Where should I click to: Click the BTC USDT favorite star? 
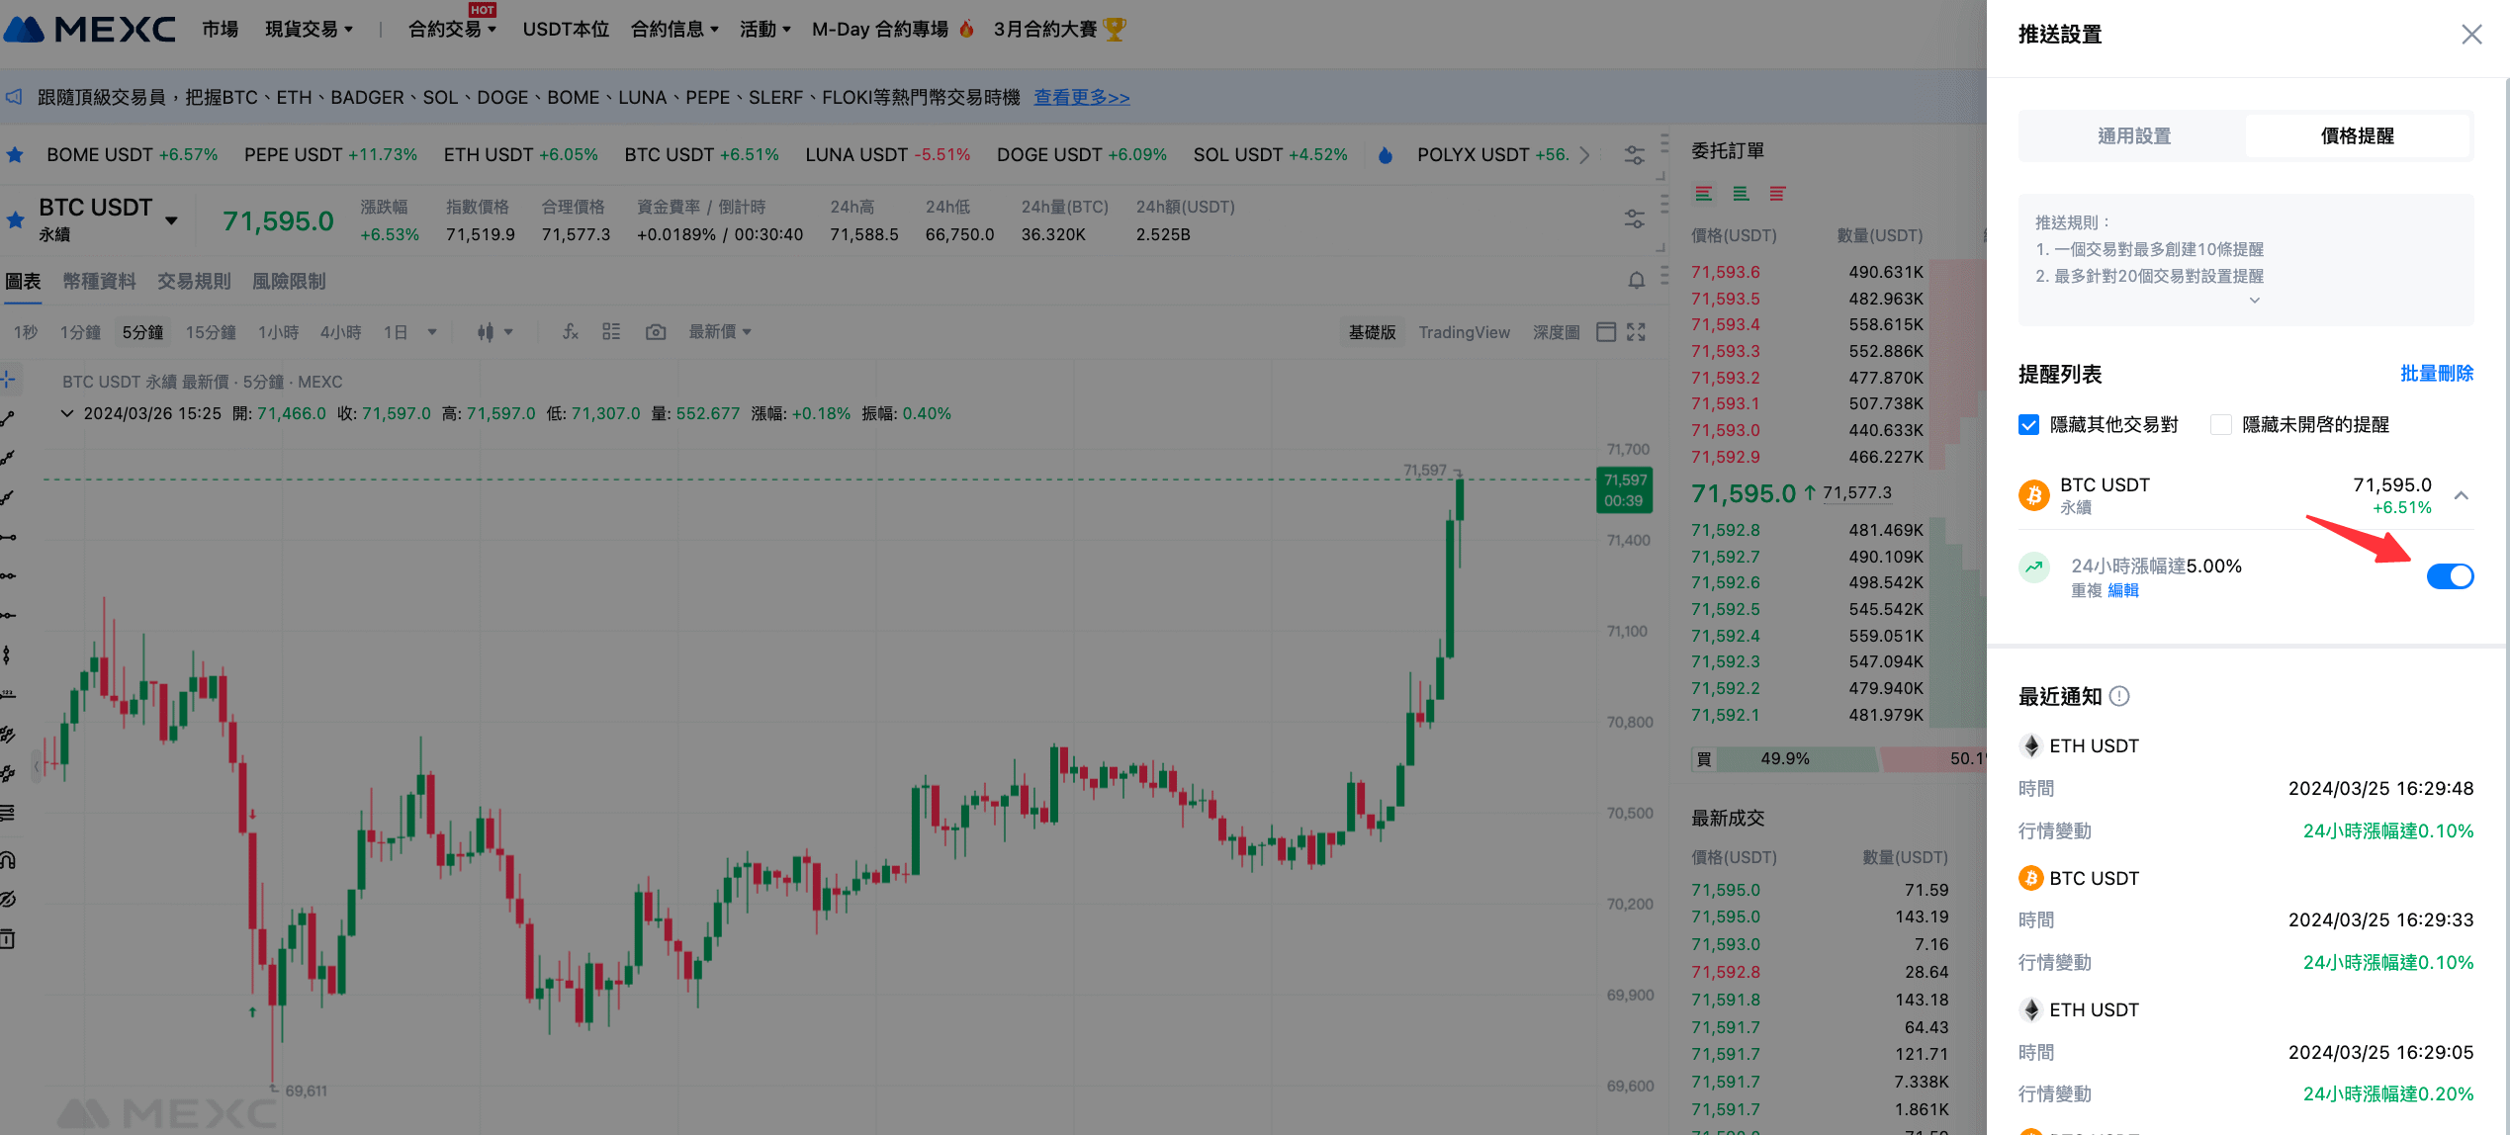(15, 219)
